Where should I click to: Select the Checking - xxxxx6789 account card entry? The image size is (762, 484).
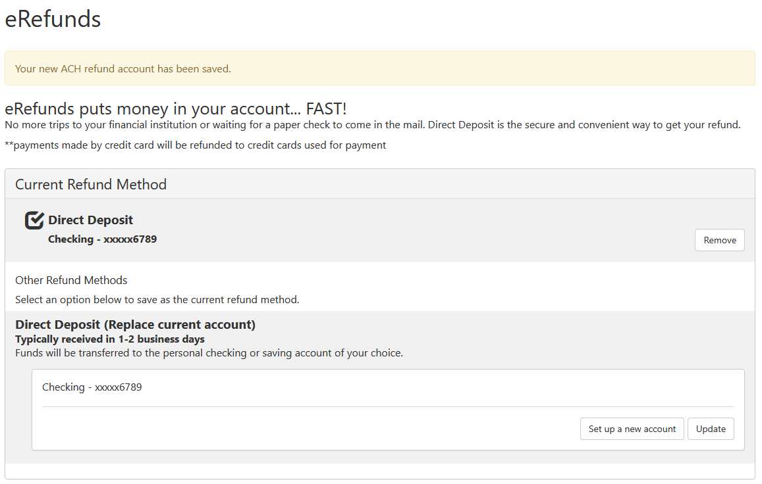92,387
